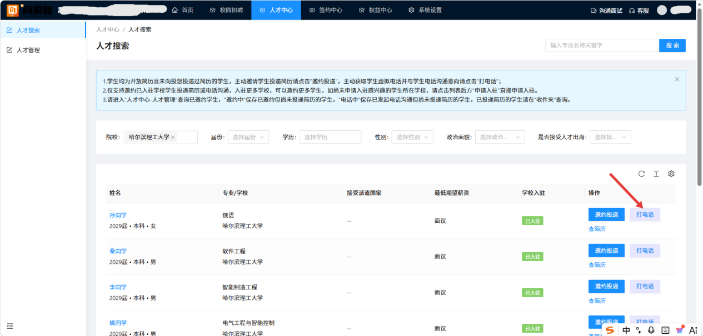Click the 搜索 button

(x=672, y=45)
